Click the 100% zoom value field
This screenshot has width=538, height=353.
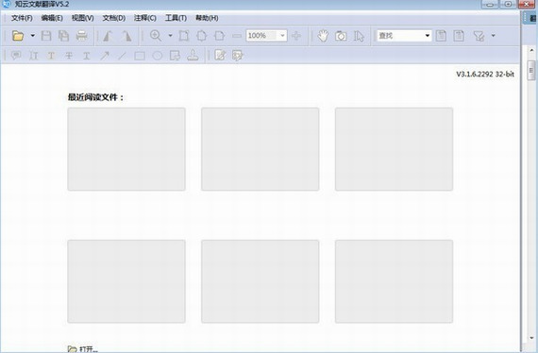coord(261,36)
